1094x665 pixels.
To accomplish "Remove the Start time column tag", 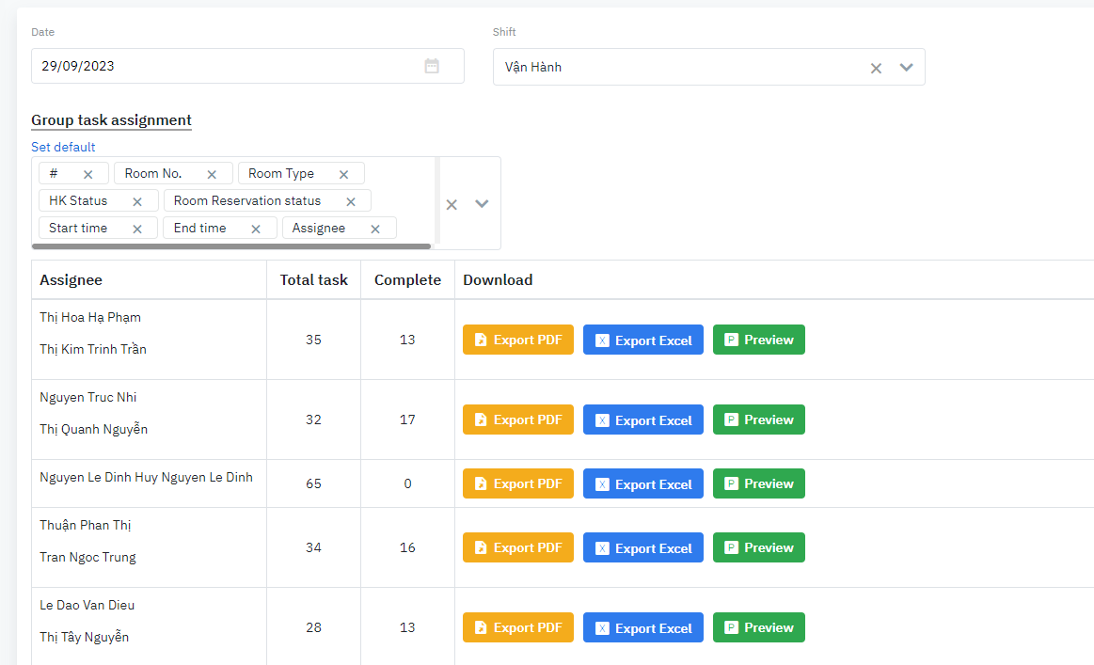I will click(137, 229).
